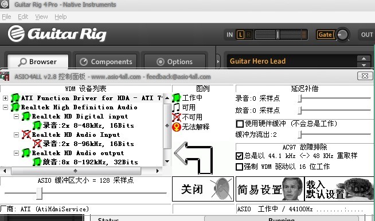375x221 pixels.
Task: Click the Guitar Rig logo icon
Action: coord(16,33)
